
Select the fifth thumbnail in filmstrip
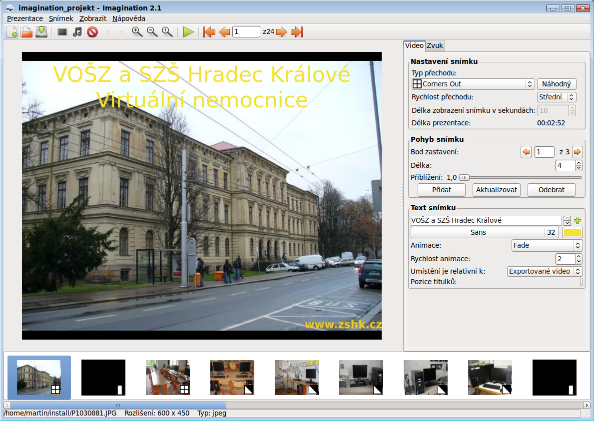(297, 378)
